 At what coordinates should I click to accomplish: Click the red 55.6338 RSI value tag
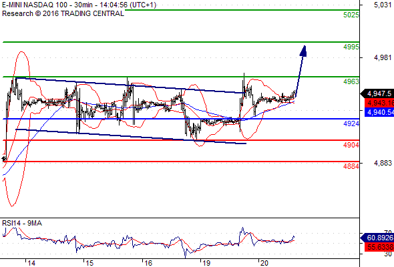point(379,247)
